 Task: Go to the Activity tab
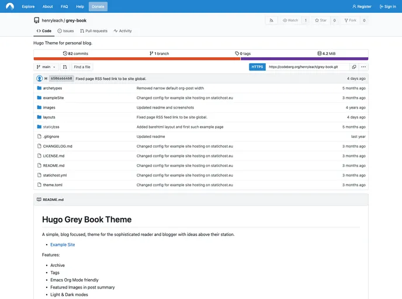123,31
